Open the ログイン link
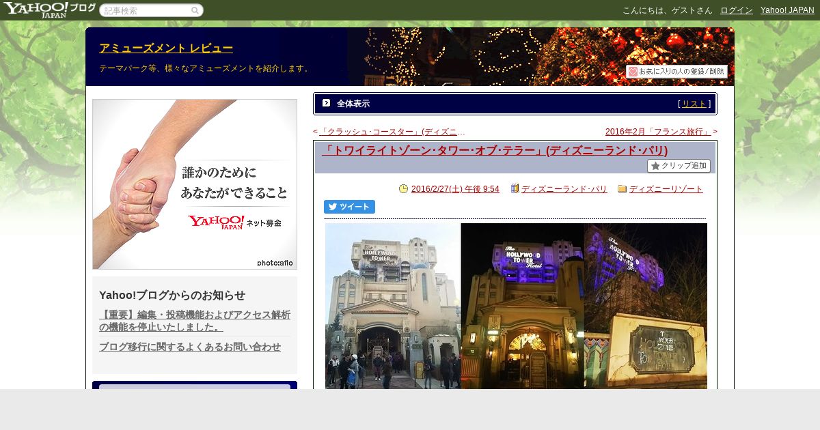 click(x=736, y=10)
